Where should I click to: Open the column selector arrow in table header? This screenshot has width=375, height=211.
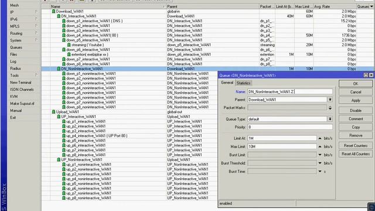click(371, 6)
